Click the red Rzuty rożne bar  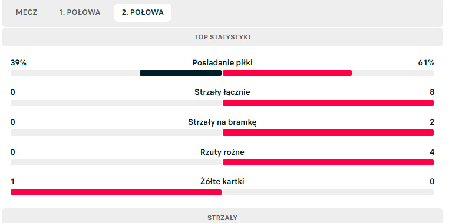pyautogui.click(x=328, y=162)
